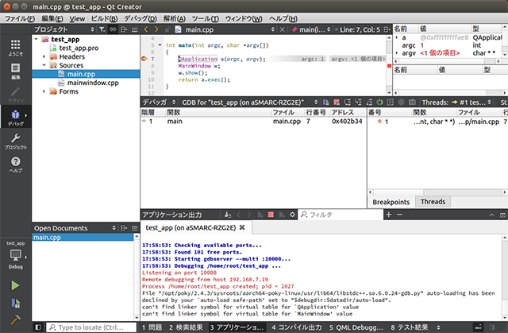Toggle the left sidebar visibility

[x=38, y=327]
